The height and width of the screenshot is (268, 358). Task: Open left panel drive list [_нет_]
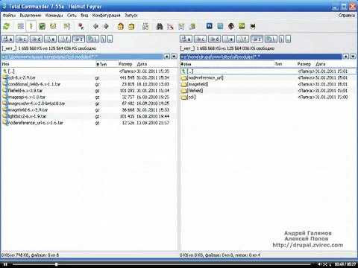tap(9, 48)
